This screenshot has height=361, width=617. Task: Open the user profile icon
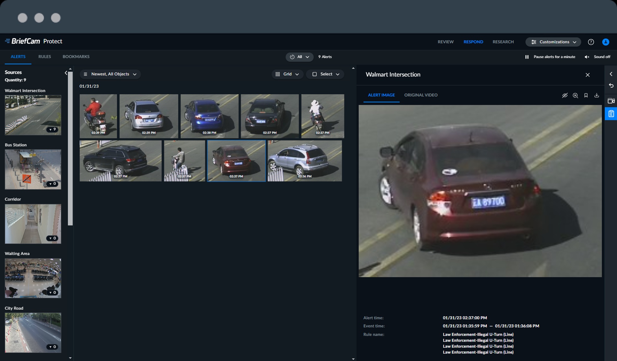[x=605, y=42]
